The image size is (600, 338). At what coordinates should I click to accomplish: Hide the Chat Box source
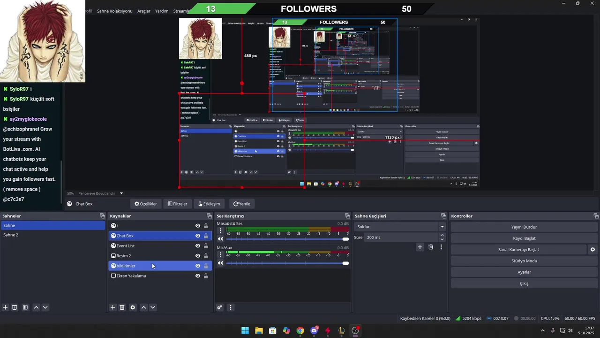[x=198, y=236]
